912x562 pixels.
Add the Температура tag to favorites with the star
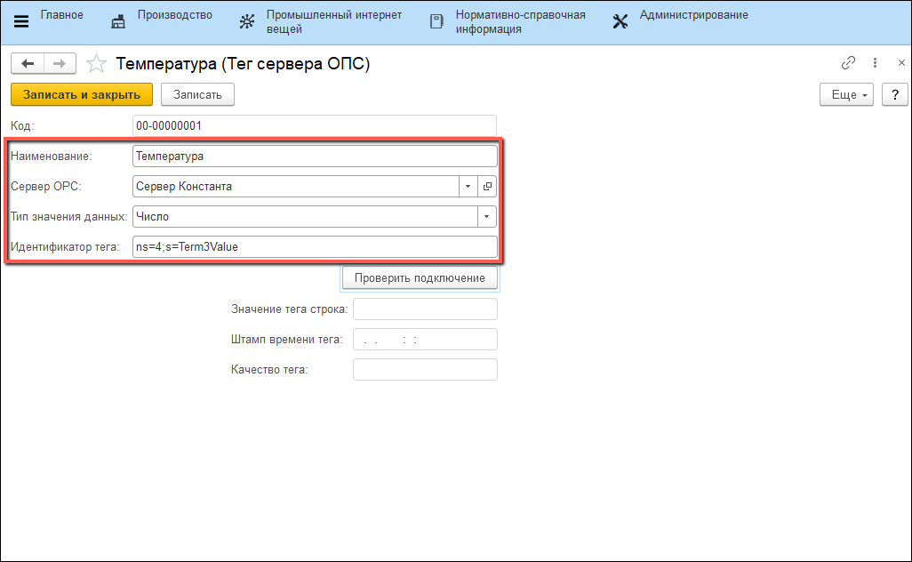99,64
